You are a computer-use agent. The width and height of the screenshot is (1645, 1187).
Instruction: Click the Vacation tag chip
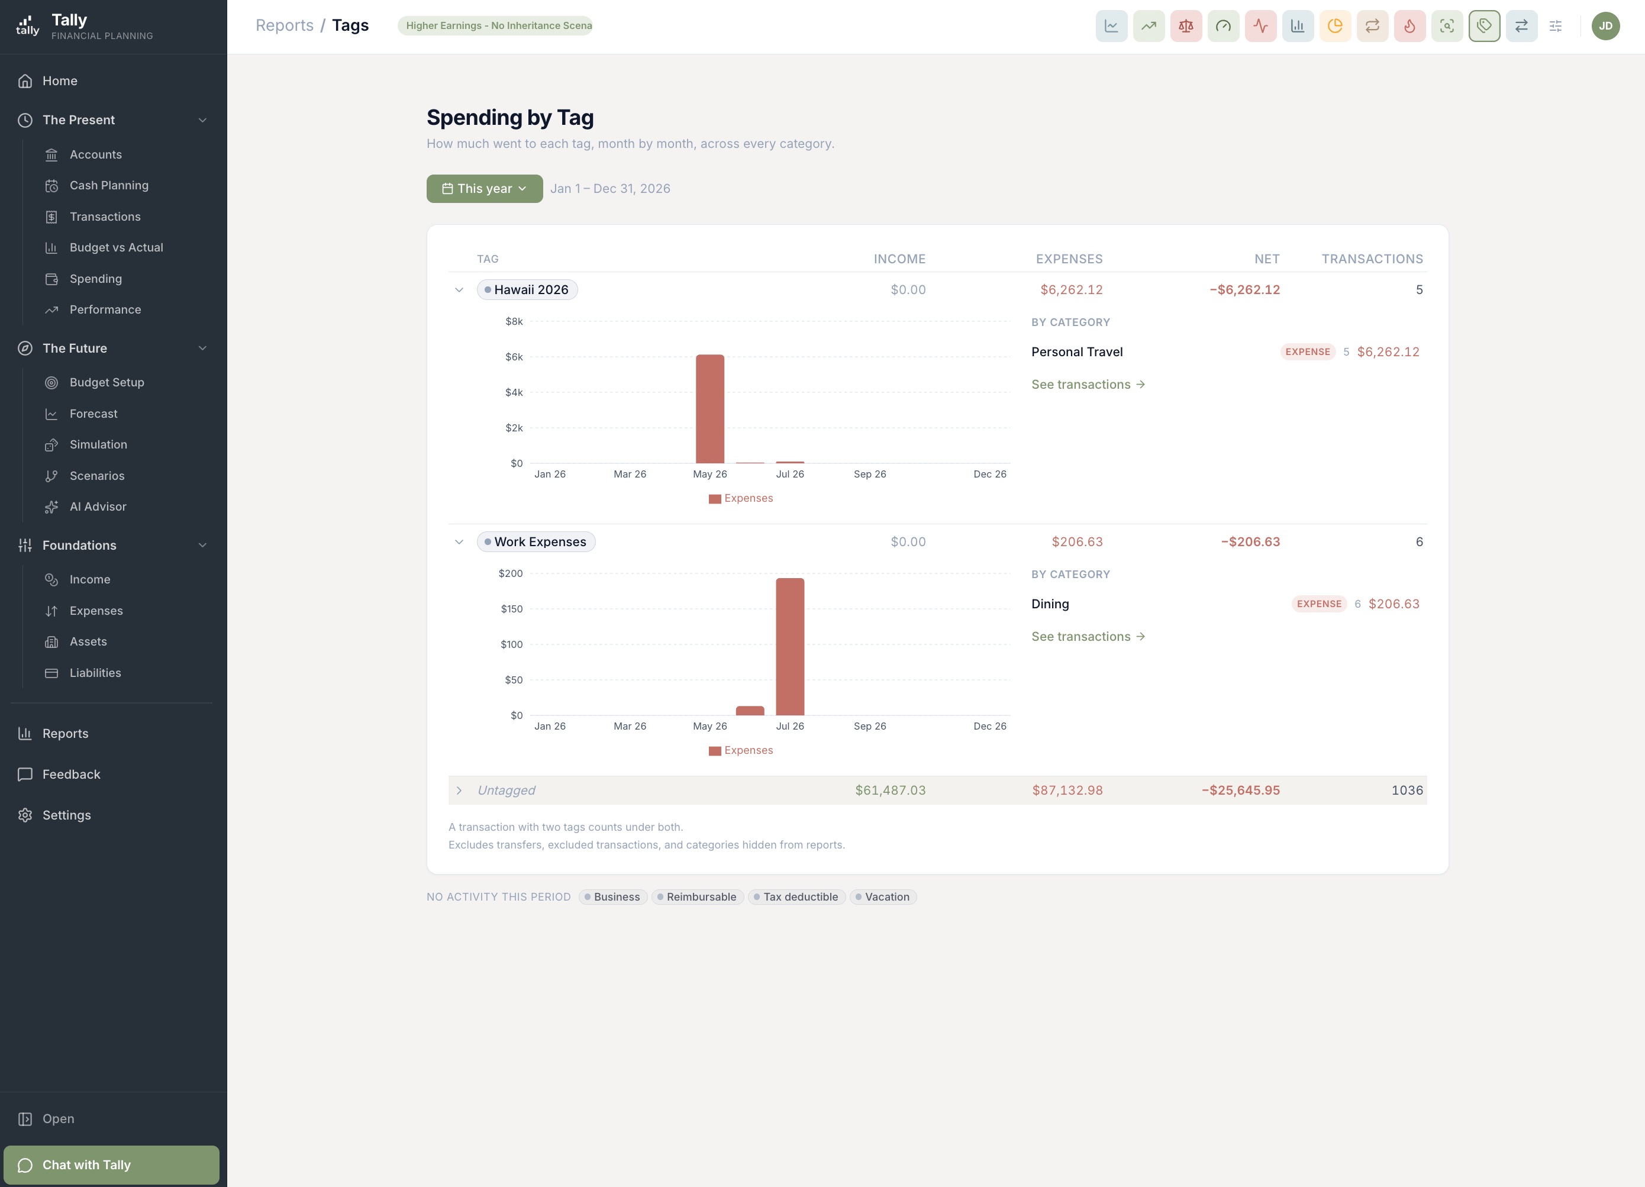point(883,897)
